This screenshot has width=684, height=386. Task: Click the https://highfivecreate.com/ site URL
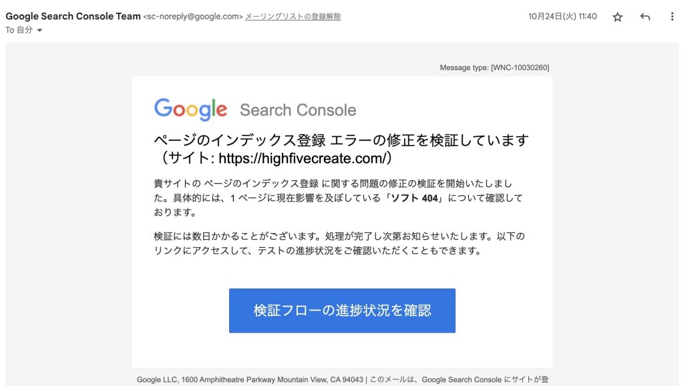pos(305,158)
